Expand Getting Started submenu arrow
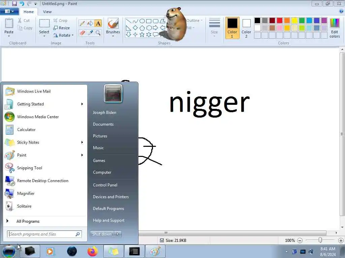 click(82, 104)
